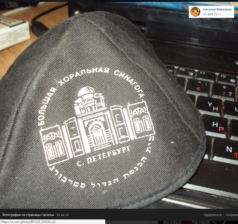Click the photo counter 25 из 25

coord(63,215)
